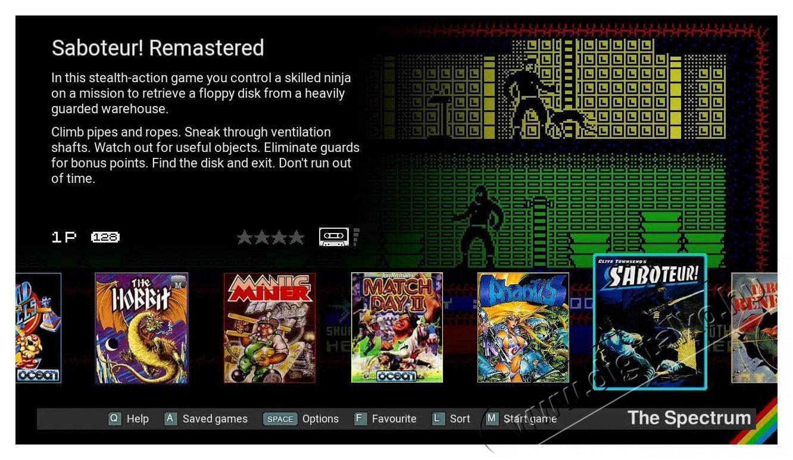Open the Options label
The height and width of the screenshot is (460, 793).
coord(320,419)
